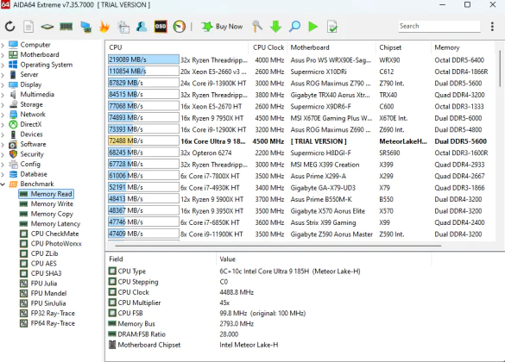Expand the Storage tree node
505x362 pixels.
coord(3,105)
